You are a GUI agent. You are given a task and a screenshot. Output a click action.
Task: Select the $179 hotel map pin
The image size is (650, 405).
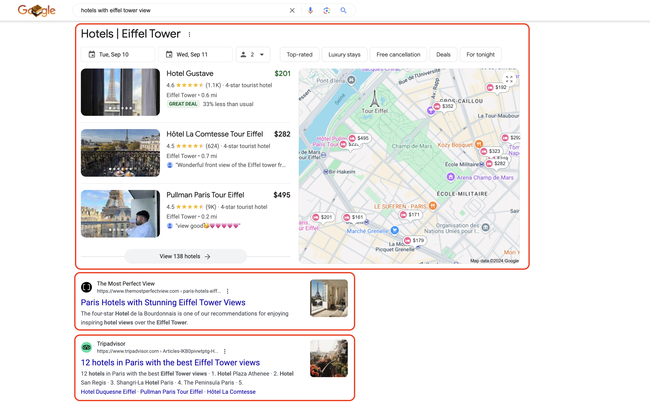[x=415, y=241]
